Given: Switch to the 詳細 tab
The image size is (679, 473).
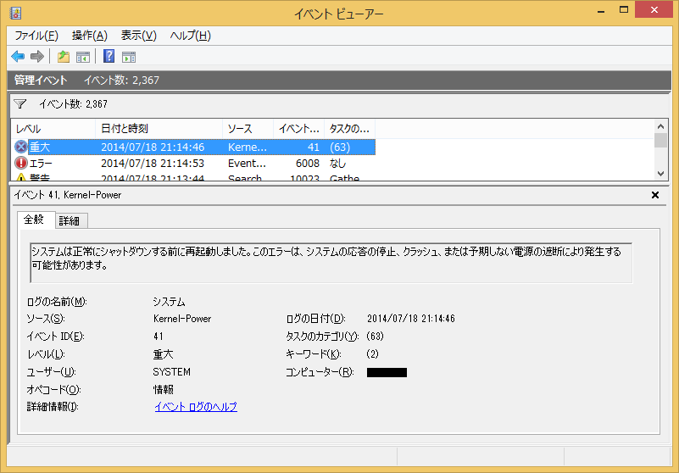Looking at the screenshot, I should point(72,221).
